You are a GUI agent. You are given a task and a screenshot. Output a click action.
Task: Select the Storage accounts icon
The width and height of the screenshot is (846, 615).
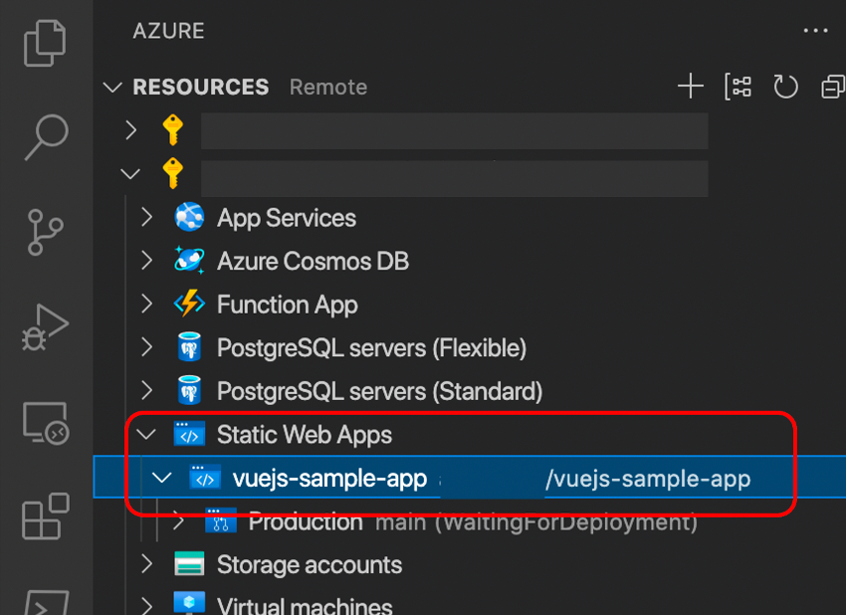[191, 564]
